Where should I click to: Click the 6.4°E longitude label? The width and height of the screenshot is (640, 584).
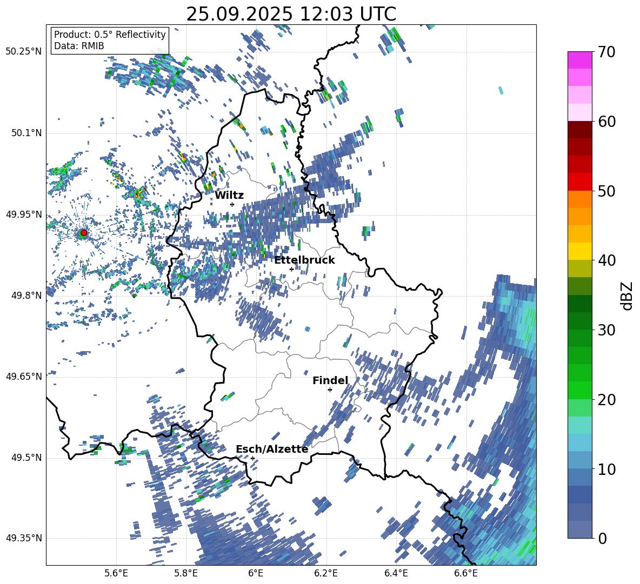tap(396, 573)
